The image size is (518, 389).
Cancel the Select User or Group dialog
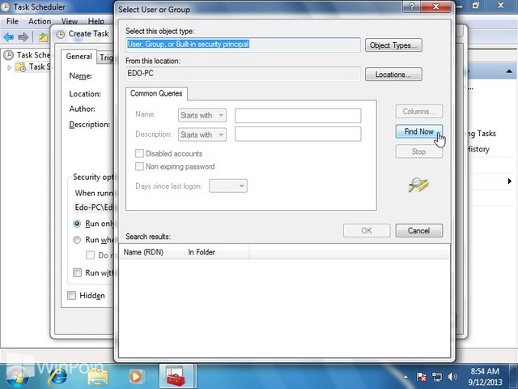tap(419, 230)
